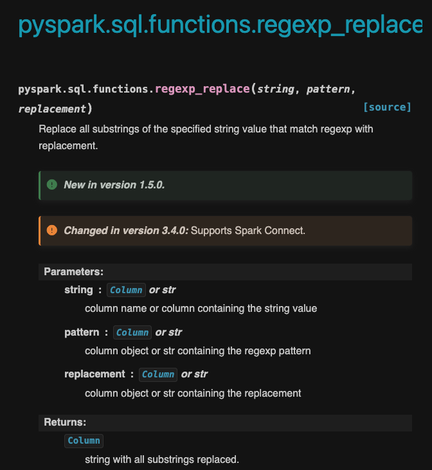Click the orange Changed in version icon
The image size is (432, 470).
pyautogui.click(x=52, y=230)
